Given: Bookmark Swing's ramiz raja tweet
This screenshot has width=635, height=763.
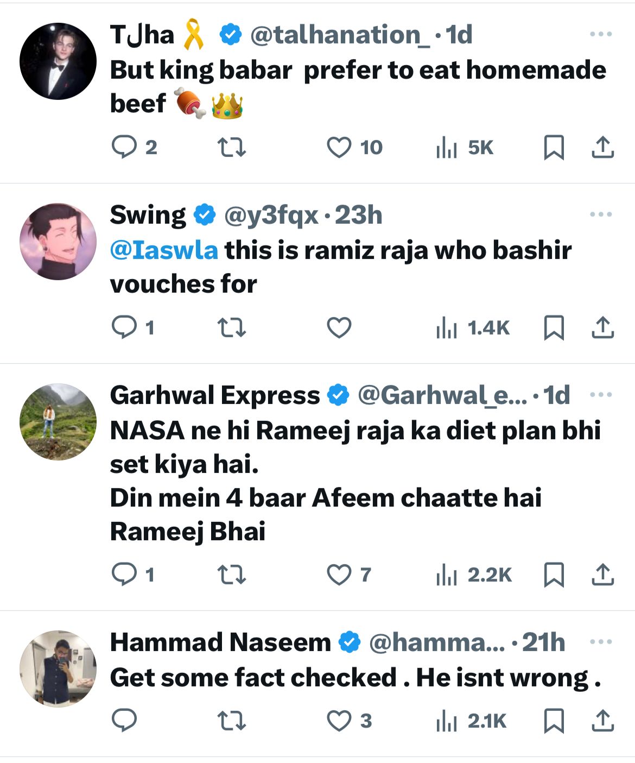Looking at the screenshot, I should [554, 327].
